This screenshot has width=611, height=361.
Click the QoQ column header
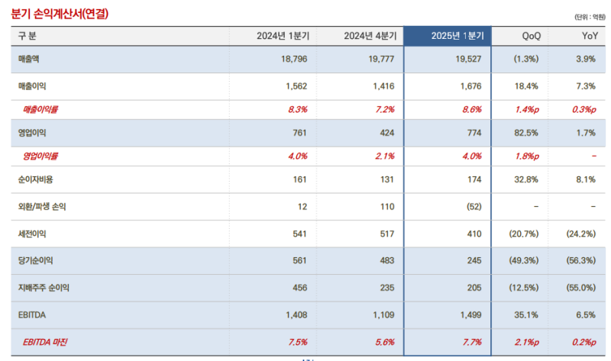click(531, 36)
